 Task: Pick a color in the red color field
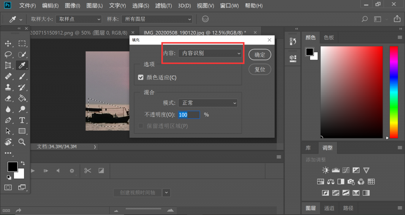[x=352, y=92]
